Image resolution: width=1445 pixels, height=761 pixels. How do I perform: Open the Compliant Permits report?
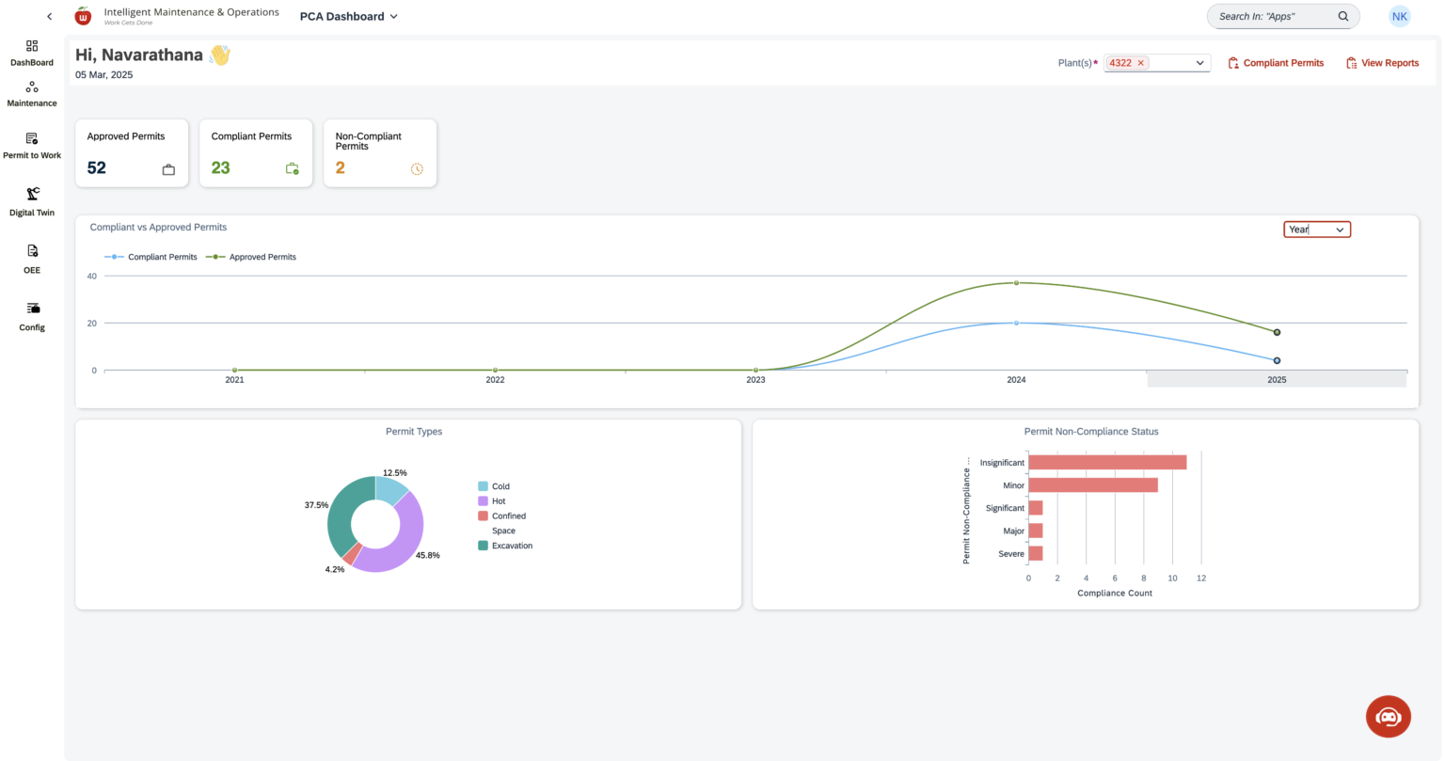[1276, 62]
